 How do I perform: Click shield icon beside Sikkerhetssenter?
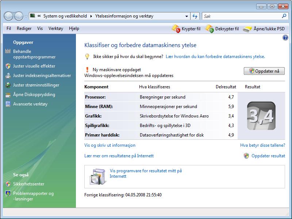pos(8,184)
